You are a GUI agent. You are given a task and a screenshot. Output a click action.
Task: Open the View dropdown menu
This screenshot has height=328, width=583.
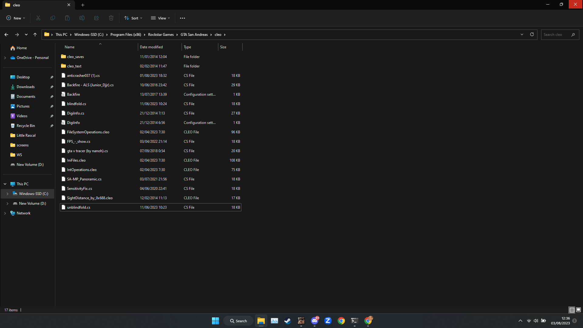pyautogui.click(x=161, y=18)
